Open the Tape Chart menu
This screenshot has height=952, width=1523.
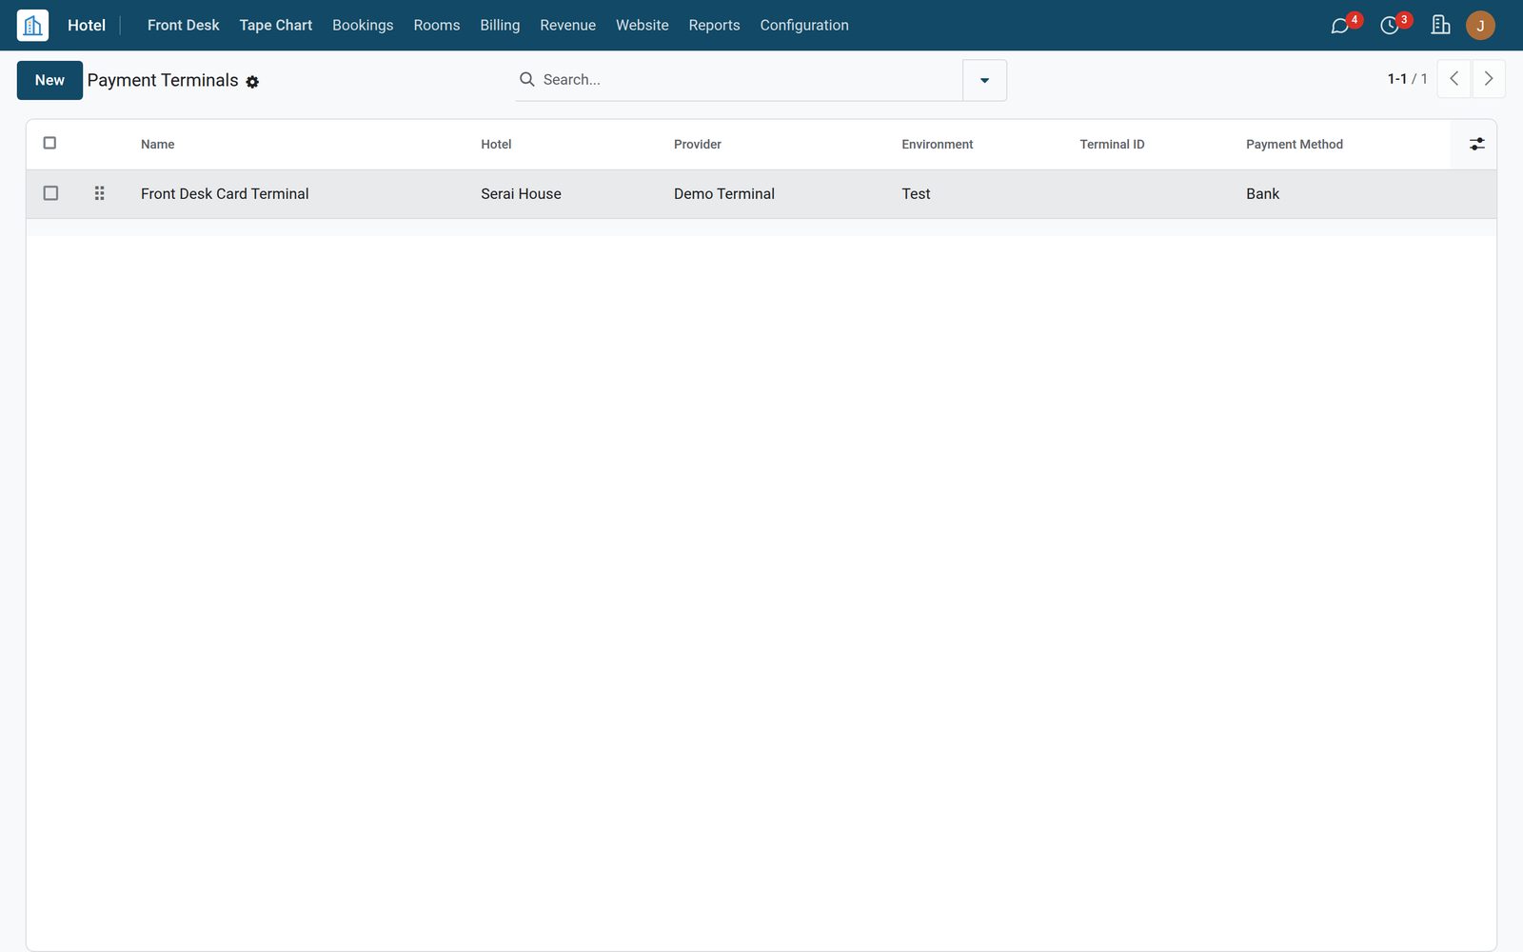click(x=276, y=26)
